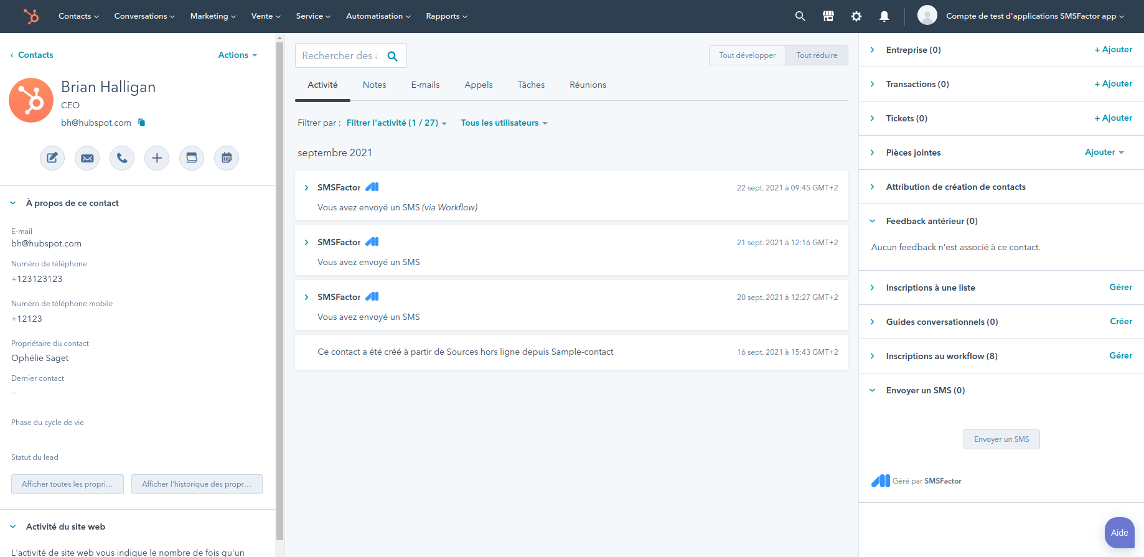Click search icon in activity search box

[x=393, y=56]
